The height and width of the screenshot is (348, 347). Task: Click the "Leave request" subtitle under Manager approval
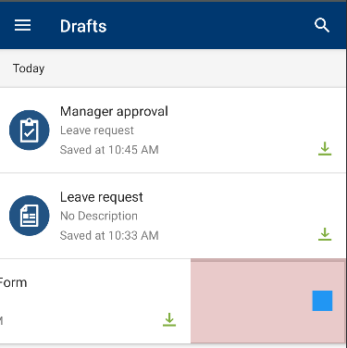coord(97,130)
